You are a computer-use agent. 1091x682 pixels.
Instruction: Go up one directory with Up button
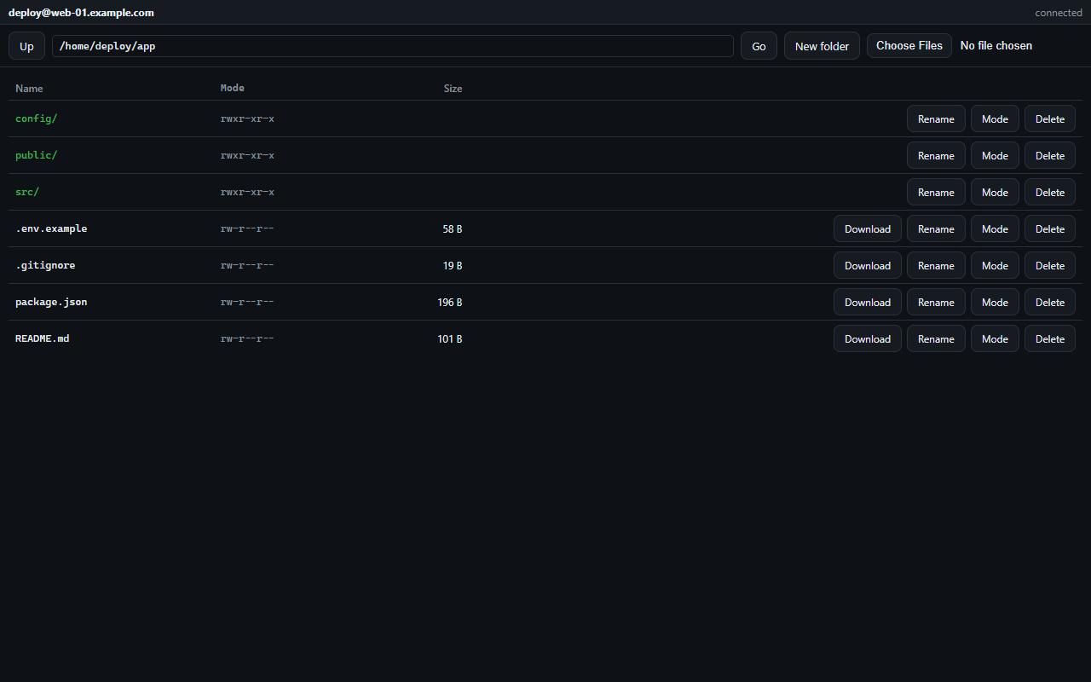pyautogui.click(x=26, y=46)
